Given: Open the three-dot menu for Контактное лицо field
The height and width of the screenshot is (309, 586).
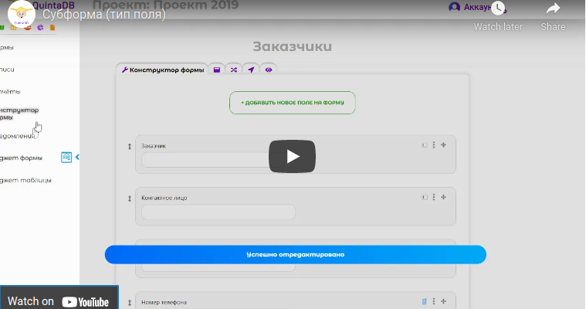Looking at the screenshot, I should coord(434,197).
